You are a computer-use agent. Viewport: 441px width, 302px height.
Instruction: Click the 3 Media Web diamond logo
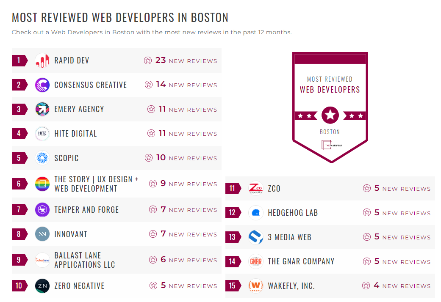(256, 237)
